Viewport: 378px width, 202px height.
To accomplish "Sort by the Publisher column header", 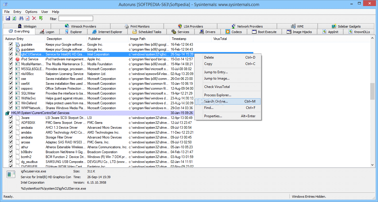I will tap(107, 39).
